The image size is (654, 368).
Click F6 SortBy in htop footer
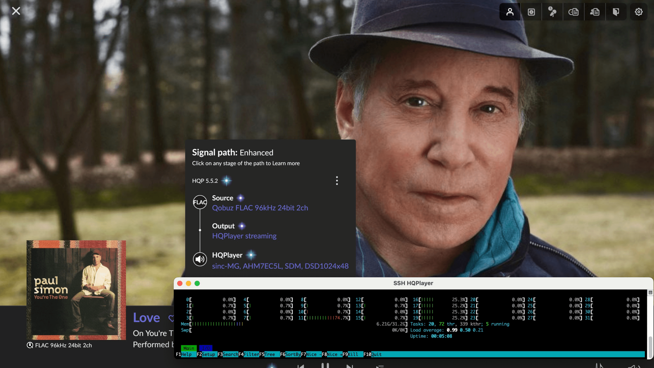[x=293, y=354]
